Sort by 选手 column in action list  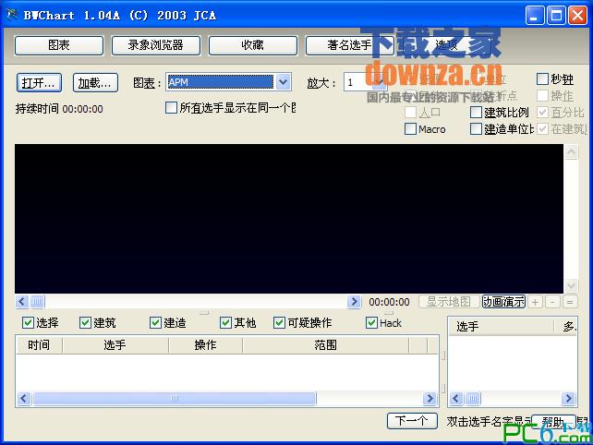tap(115, 344)
